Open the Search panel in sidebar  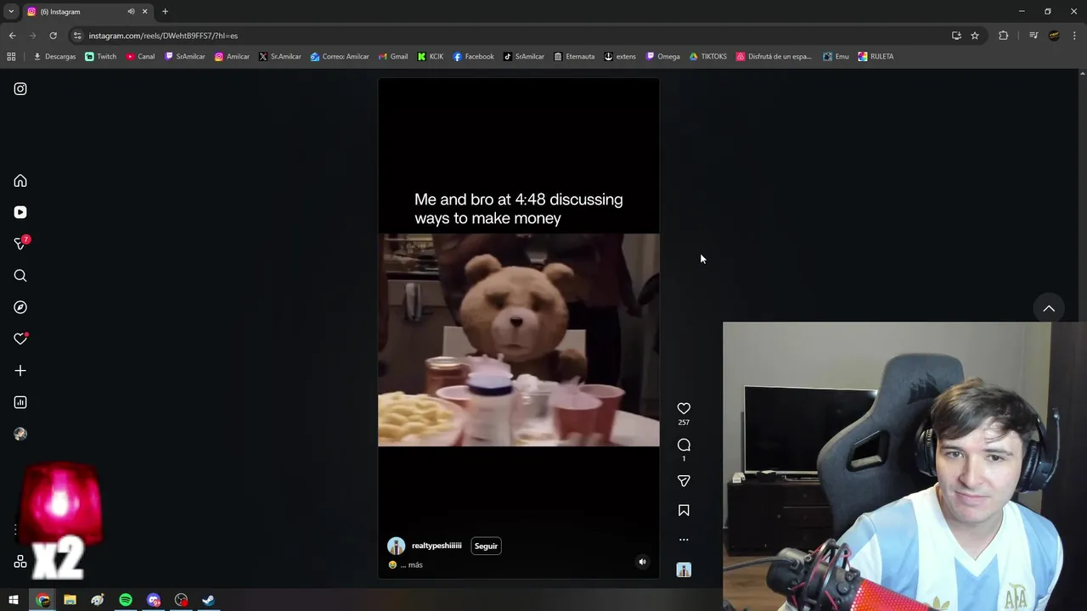point(20,276)
